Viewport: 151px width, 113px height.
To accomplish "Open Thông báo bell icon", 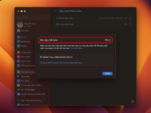I will point(18,52).
